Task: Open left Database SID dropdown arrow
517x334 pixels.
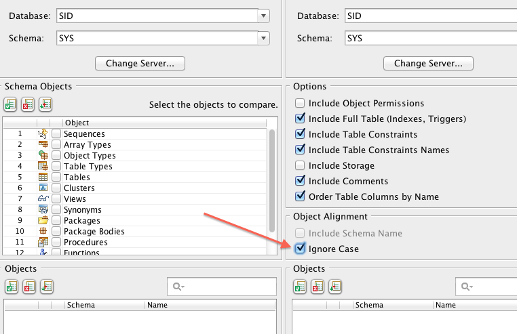Action: (x=263, y=16)
